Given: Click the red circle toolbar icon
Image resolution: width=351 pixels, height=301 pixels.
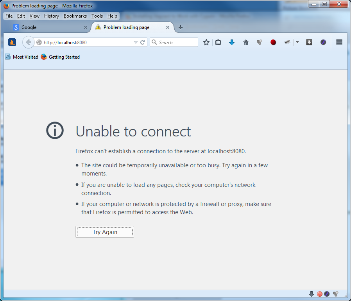Looking at the screenshot, I should coord(273,42).
